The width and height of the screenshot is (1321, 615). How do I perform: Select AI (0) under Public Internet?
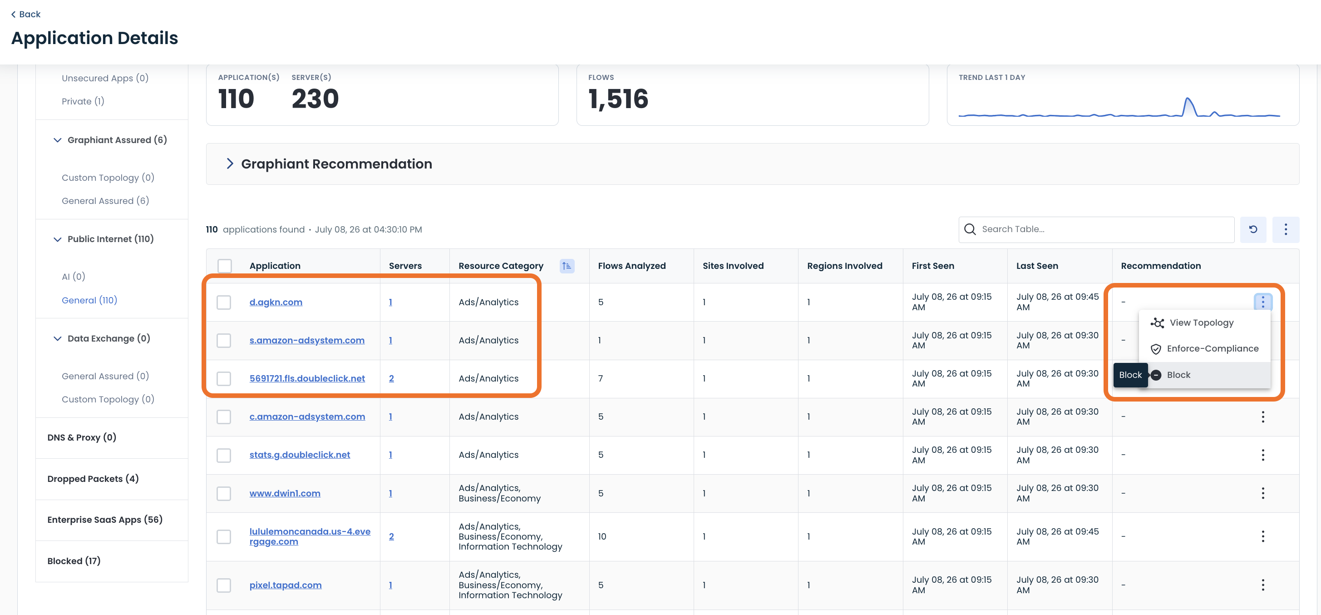coord(74,277)
